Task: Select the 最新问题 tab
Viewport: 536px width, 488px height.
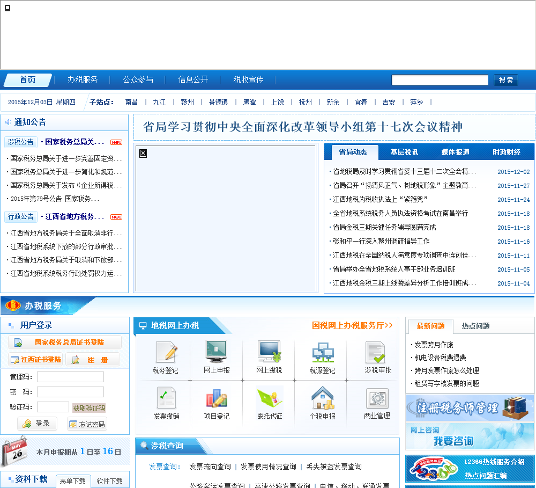Action: coord(430,326)
